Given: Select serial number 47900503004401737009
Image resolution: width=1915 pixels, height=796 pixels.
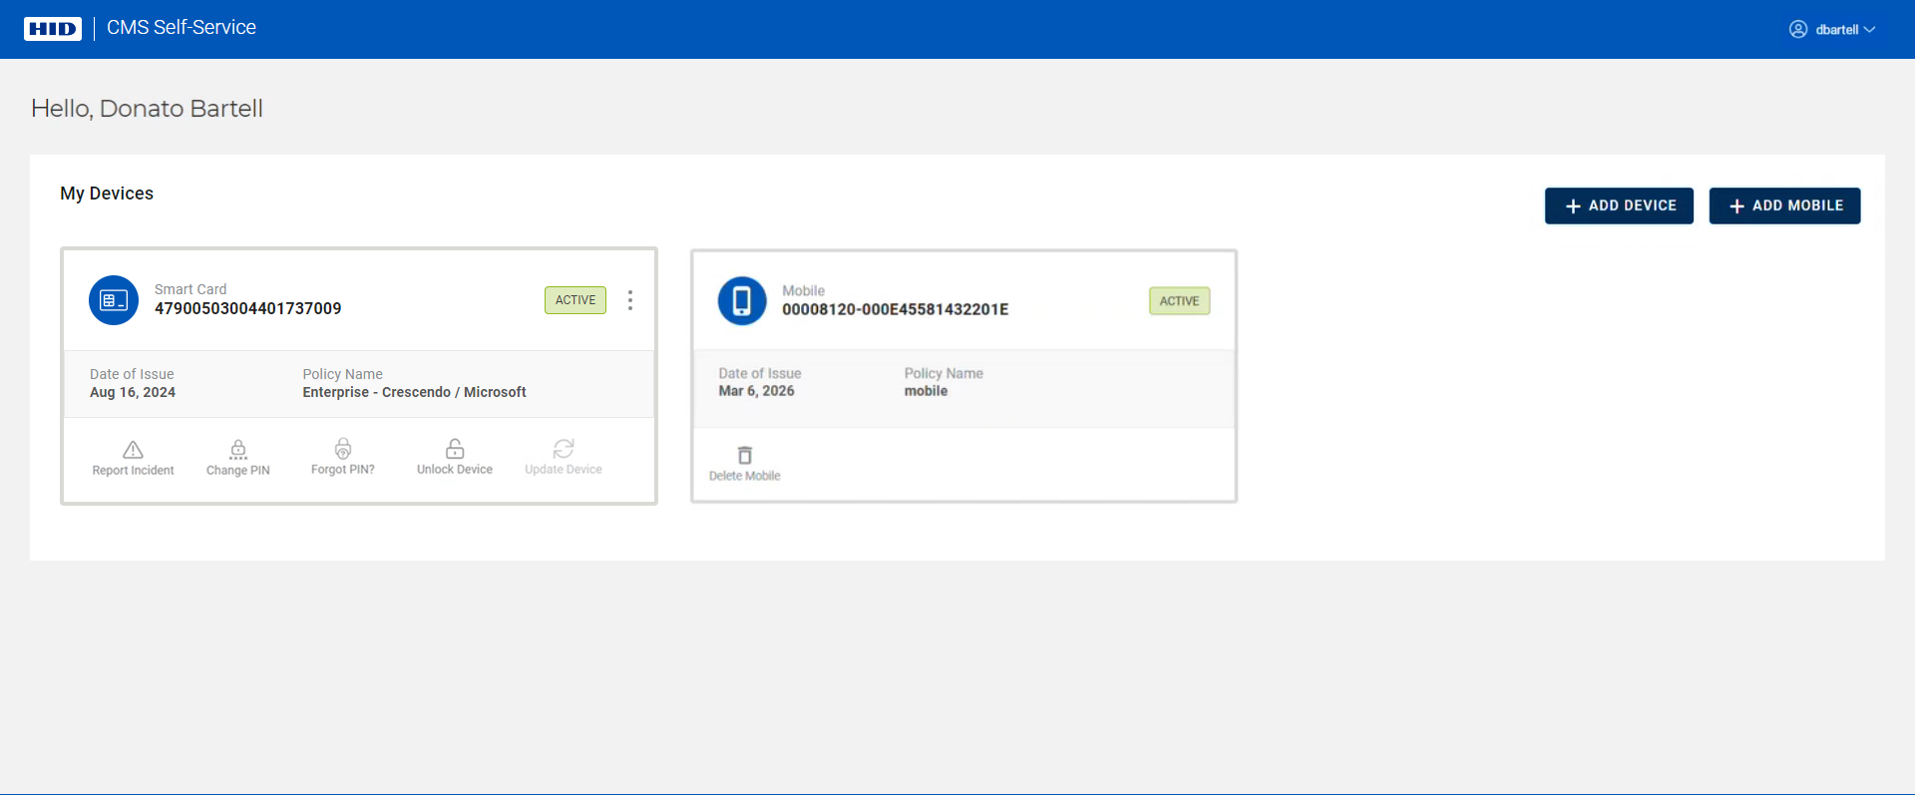Looking at the screenshot, I should click(248, 309).
